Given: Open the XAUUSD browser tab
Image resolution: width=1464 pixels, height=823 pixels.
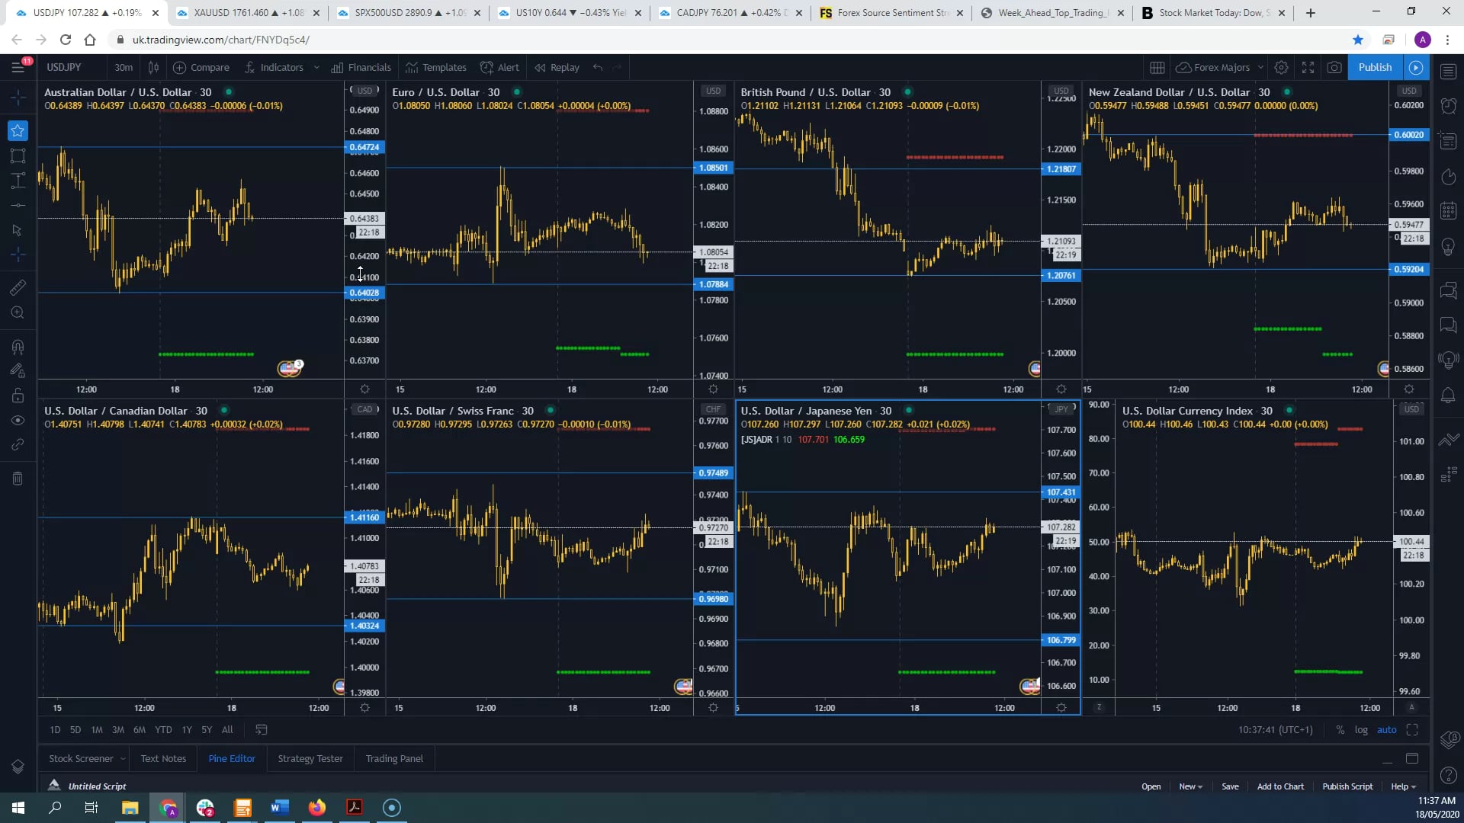Looking at the screenshot, I should point(249,13).
